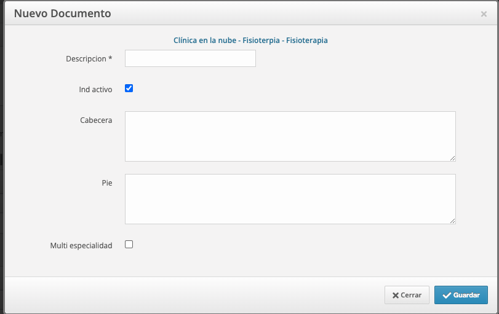
Task: Click the Ind activo label
Action: point(95,90)
